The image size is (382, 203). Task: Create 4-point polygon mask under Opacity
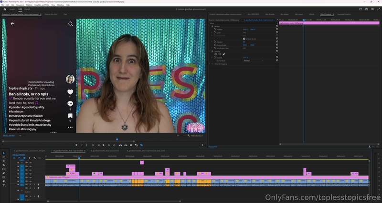coord(220,54)
